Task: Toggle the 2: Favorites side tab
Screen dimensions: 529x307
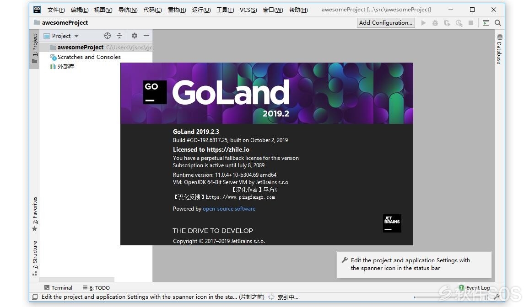Action: (x=34, y=214)
